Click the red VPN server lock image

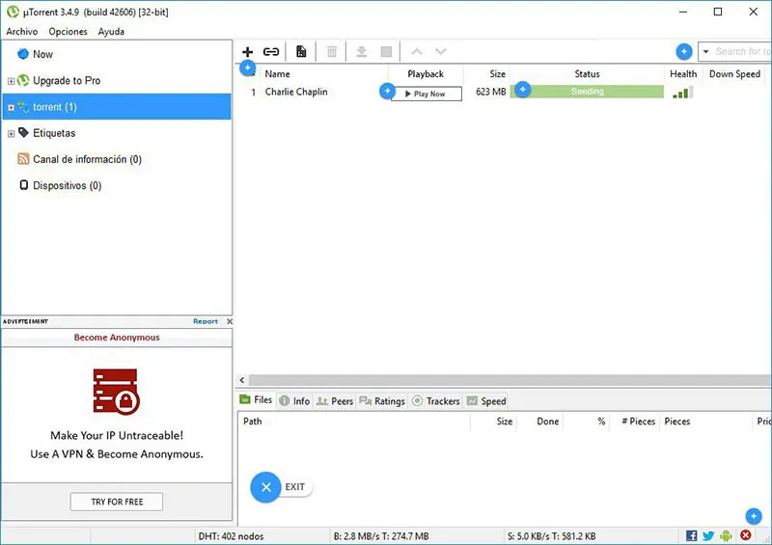coord(117,392)
